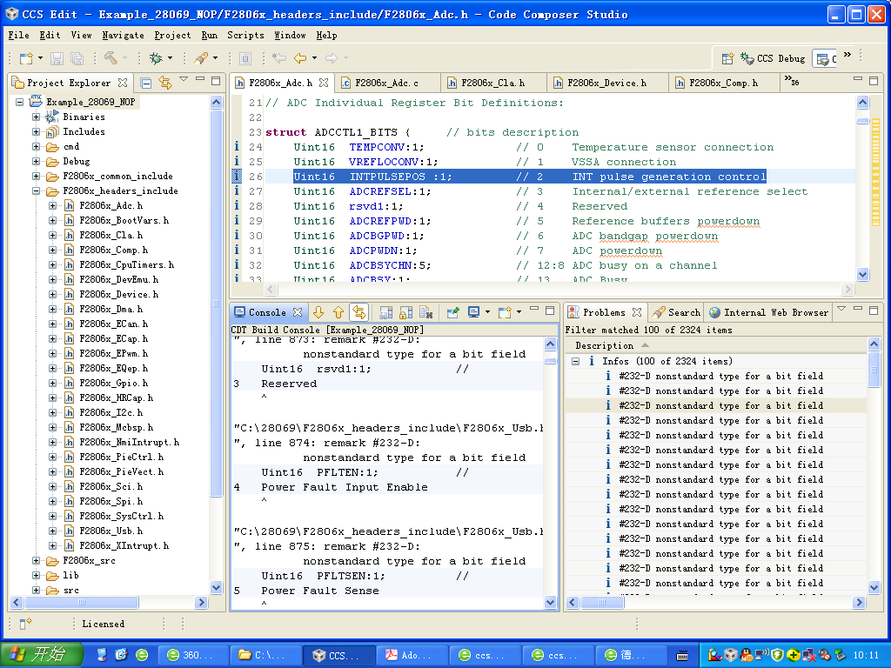Select F2806x_Gpio.h in project tree
The height and width of the screenshot is (668, 891).
click(112, 383)
